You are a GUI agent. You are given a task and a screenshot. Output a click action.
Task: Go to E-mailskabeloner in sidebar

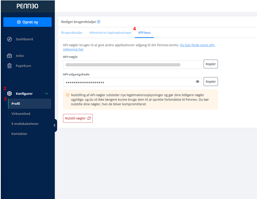coord(25,124)
